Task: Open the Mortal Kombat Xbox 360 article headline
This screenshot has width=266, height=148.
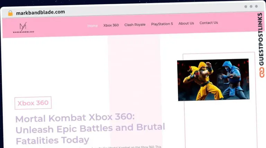Action: point(90,129)
